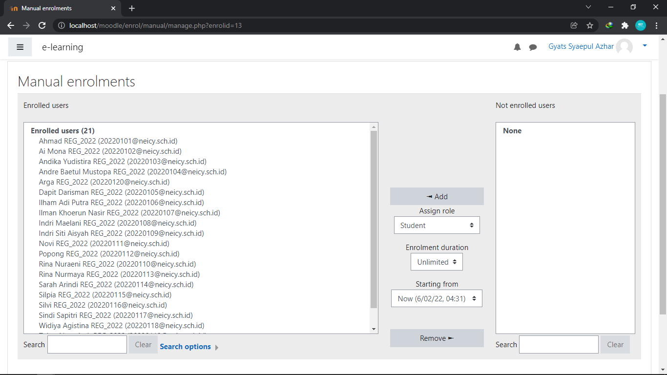Go back with browser back arrow
Screen dimensions: 667x375
[x=11, y=25]
